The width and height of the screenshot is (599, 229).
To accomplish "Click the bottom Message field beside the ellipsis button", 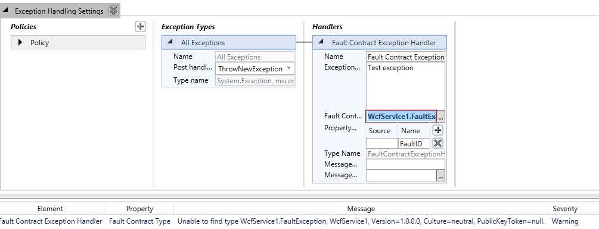I will 401,175.
